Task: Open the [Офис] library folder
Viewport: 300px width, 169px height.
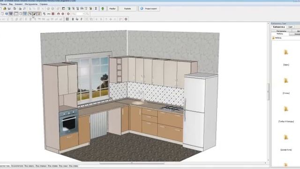Action: pos(286,52)
